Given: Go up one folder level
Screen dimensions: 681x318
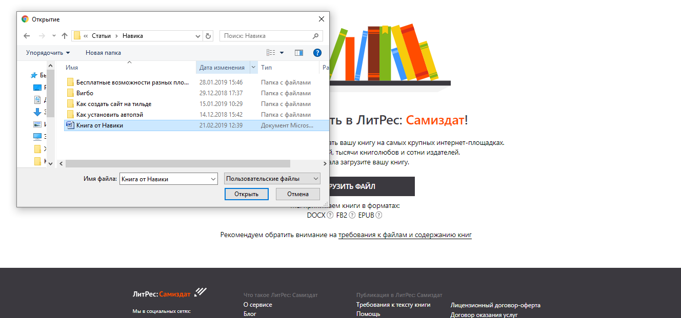Looking at the screenshot, I should click(x=65, y=36).
